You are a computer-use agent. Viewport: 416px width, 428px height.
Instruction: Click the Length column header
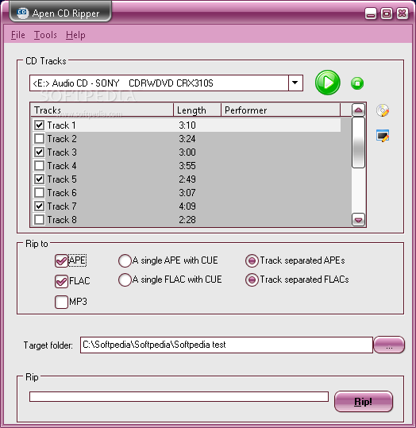197,110
